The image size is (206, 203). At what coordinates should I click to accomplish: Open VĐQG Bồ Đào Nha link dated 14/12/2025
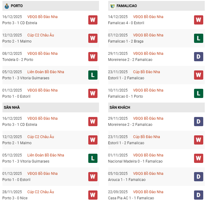(x=148, y=17)
